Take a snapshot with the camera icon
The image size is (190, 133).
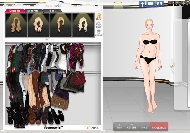(159, 4)
